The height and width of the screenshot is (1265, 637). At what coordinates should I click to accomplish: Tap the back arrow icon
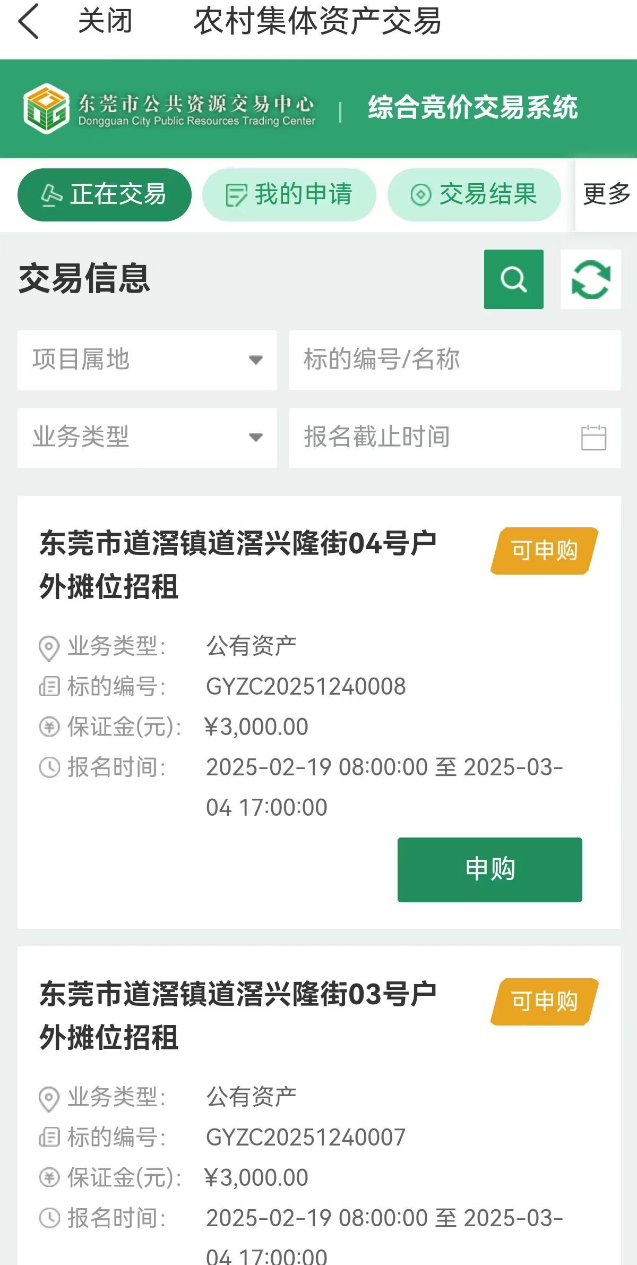tap(29, 21)
